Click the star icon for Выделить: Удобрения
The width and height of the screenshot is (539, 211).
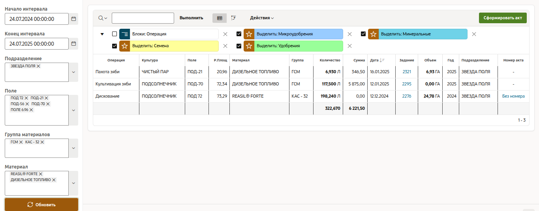(249, 46)
